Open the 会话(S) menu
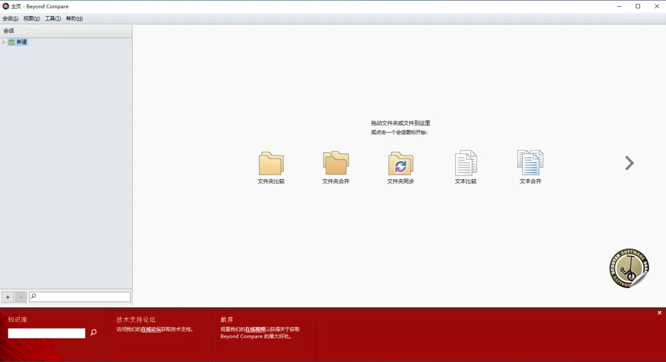 click(10, 19)
